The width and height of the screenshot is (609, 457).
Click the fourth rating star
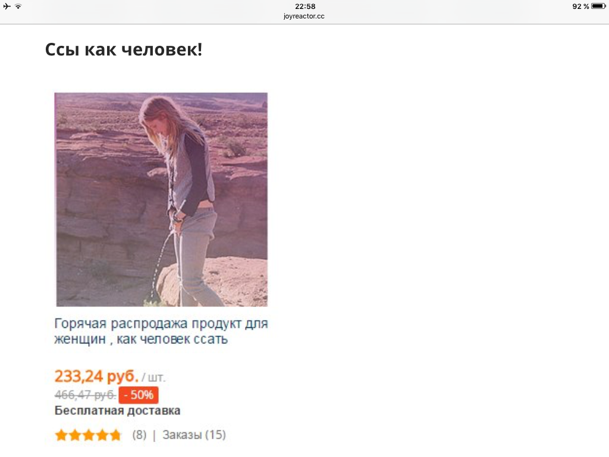click(x=102, y=435)
